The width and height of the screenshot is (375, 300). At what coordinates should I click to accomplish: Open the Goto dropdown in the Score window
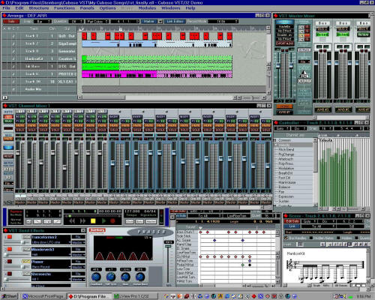coord(310,221)
